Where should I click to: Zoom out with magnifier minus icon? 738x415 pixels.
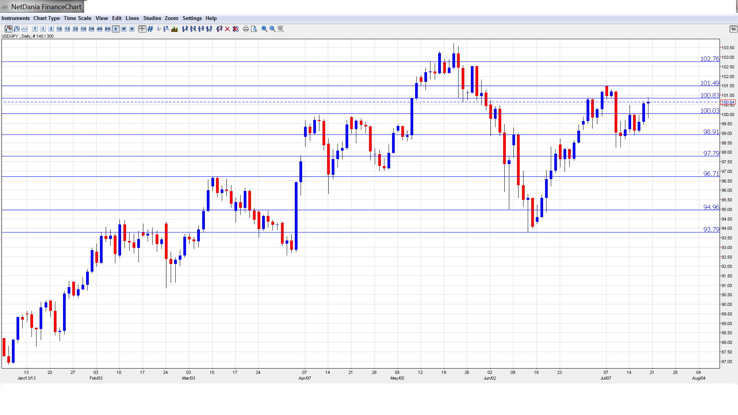[x=273, y=29]
